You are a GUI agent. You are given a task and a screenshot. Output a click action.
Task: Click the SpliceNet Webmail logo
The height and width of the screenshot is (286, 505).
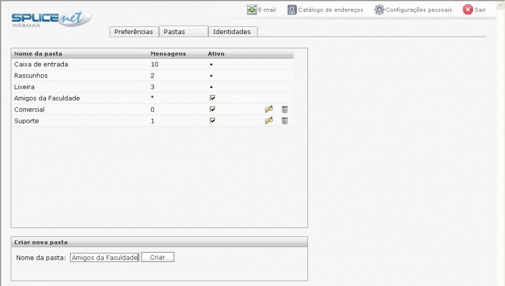[x=51, y=19]
